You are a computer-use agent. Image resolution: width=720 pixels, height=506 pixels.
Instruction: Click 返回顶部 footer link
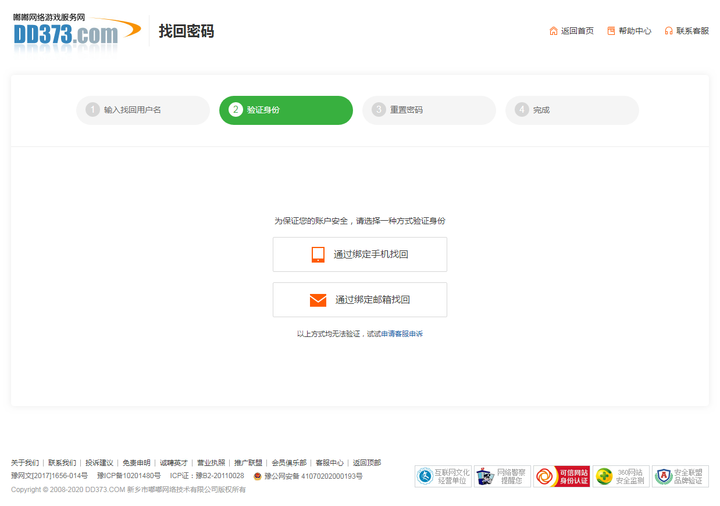(367, 463)
